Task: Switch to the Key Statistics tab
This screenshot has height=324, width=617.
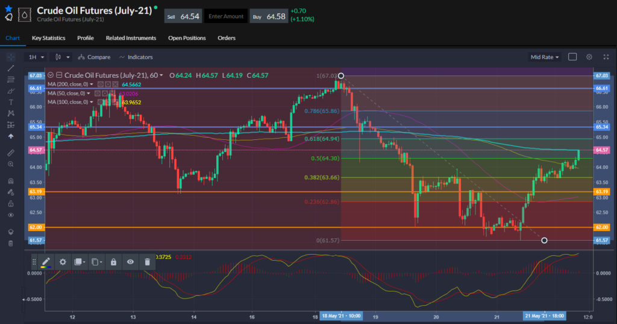Action: point(48,38)
